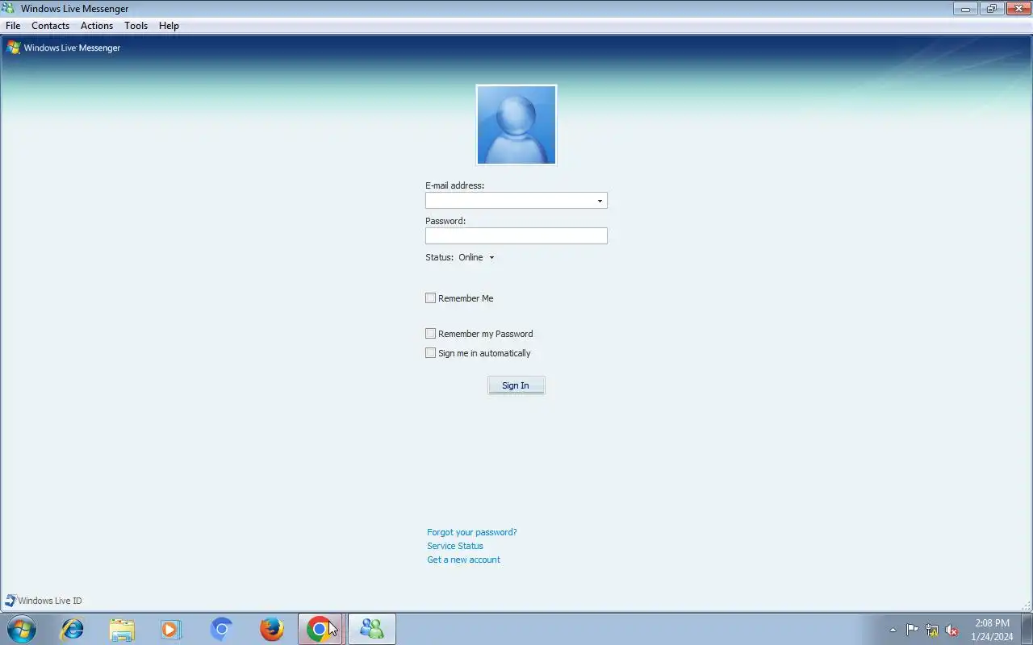Click the profile display picture

pyautogui.click(x=516, y=125)
